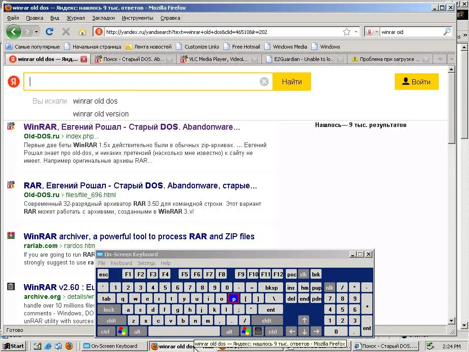Viewport: 469px width, 352px height.
Task: Open On-Screen Keyboard from the taskbar
Action: (114, 346)
